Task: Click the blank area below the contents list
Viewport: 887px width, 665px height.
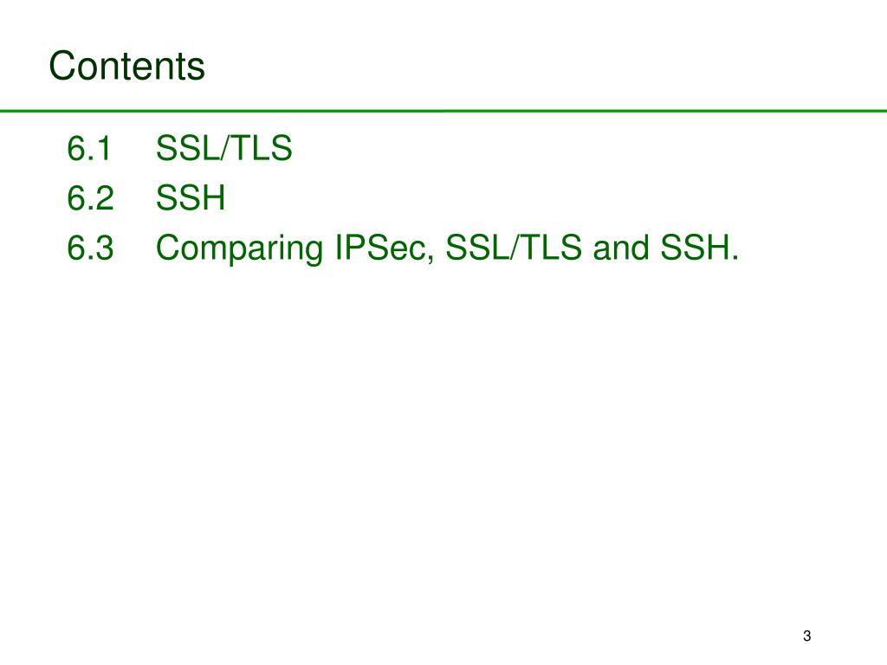Action: (x=443, y=441)
